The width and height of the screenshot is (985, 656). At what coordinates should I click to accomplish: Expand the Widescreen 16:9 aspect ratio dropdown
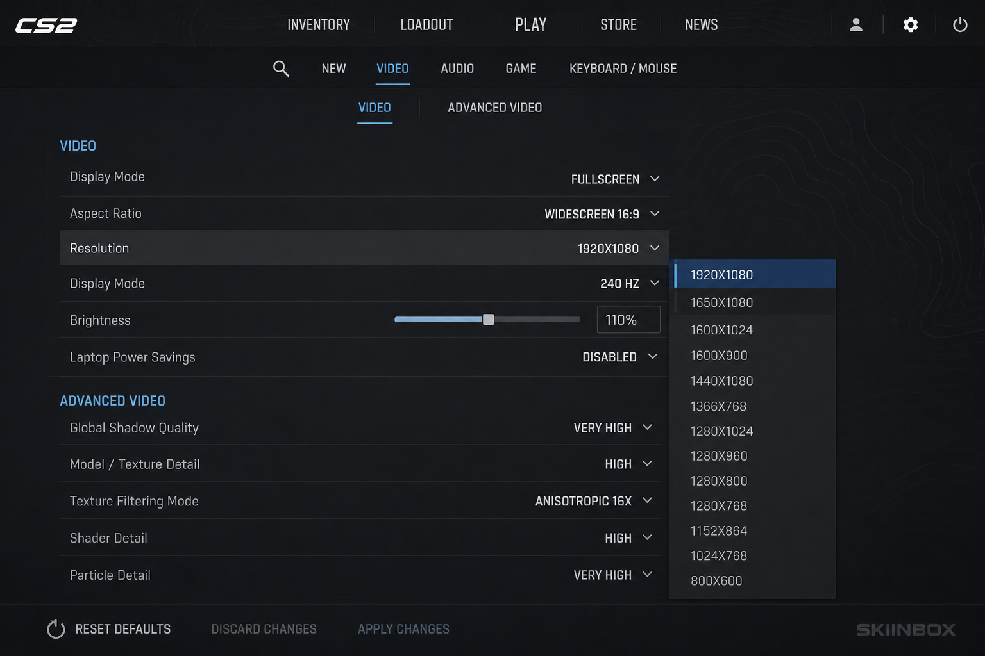click(602, 214)
